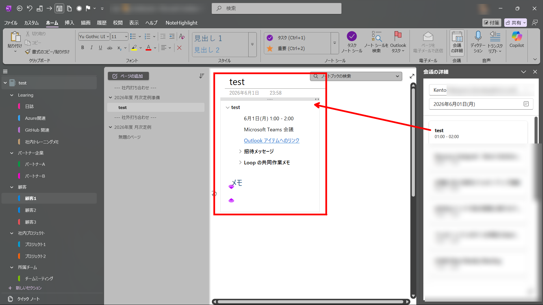
Task: Follow the Outlook アイテムへのリンク link
Action: (x=271, y=141)
